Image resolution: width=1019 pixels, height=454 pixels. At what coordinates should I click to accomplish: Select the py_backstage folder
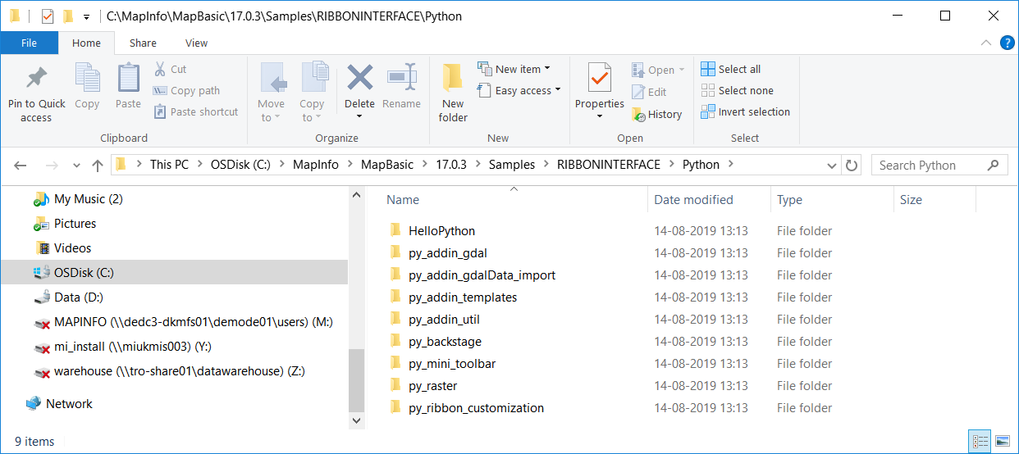point(445,342)
